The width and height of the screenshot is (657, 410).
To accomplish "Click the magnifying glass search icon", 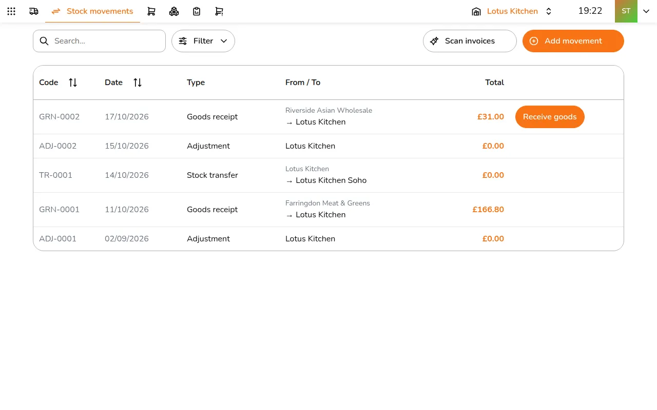I will 44,41.
